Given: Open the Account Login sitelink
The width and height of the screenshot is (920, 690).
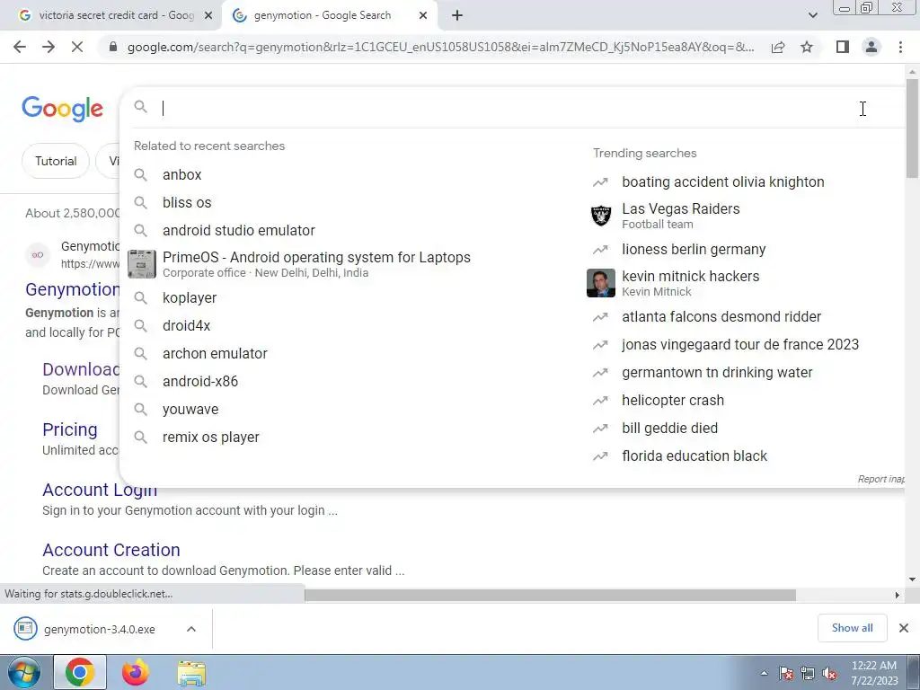Looking at the screenshot, I should pyautogui.click(x=100, y=490).
